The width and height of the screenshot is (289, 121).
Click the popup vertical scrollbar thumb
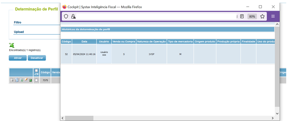(277, 67)
